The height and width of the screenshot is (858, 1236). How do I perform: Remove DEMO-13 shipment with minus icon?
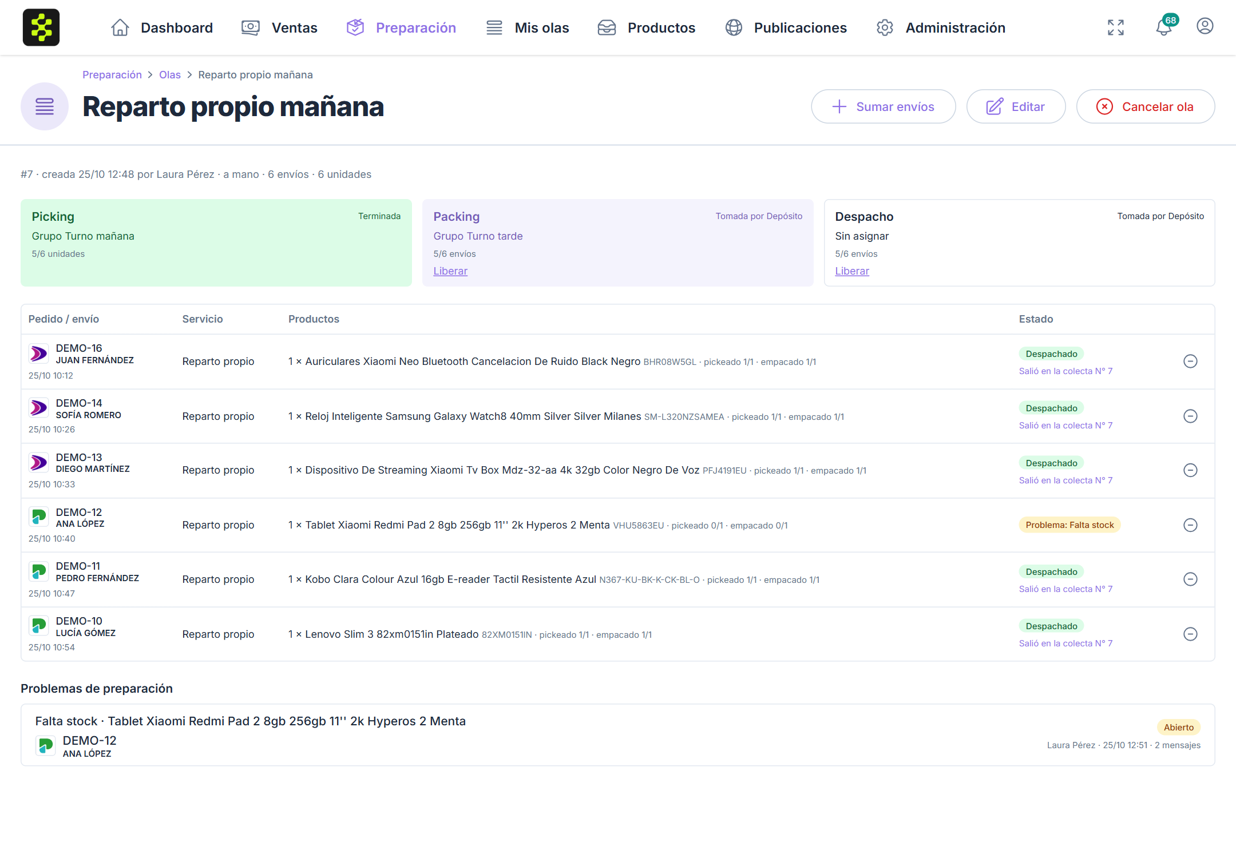tap(1190, 470)
